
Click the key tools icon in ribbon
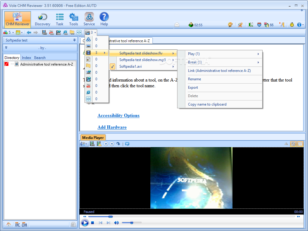tap(282, 25)
